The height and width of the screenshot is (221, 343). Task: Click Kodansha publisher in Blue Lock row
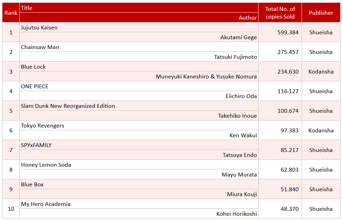pos(321,72)
